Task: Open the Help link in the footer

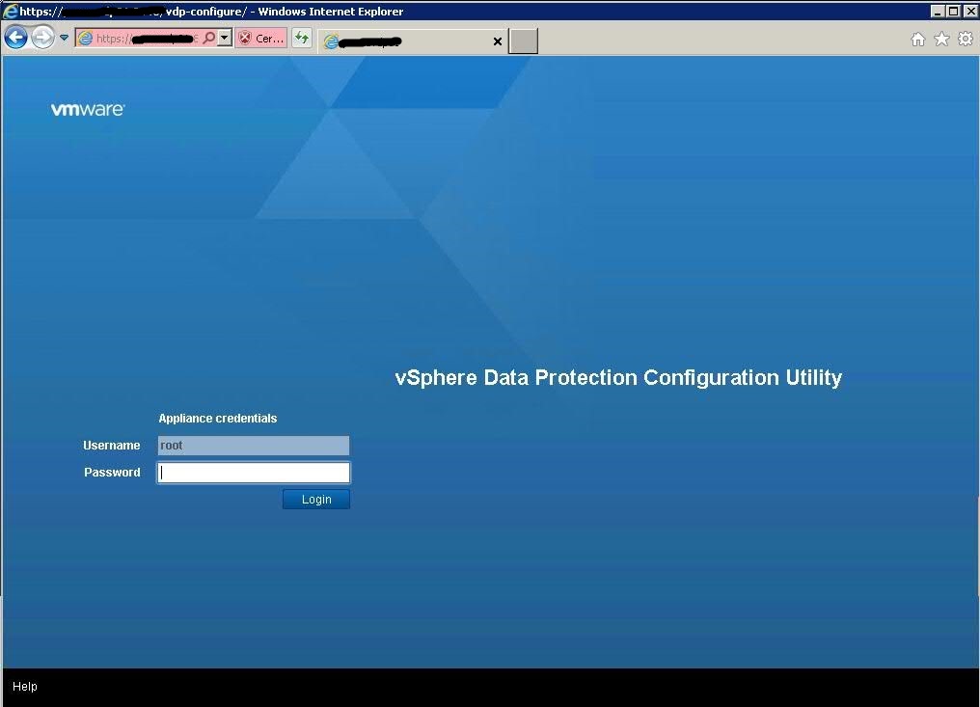Action: [x=25, y=687]
